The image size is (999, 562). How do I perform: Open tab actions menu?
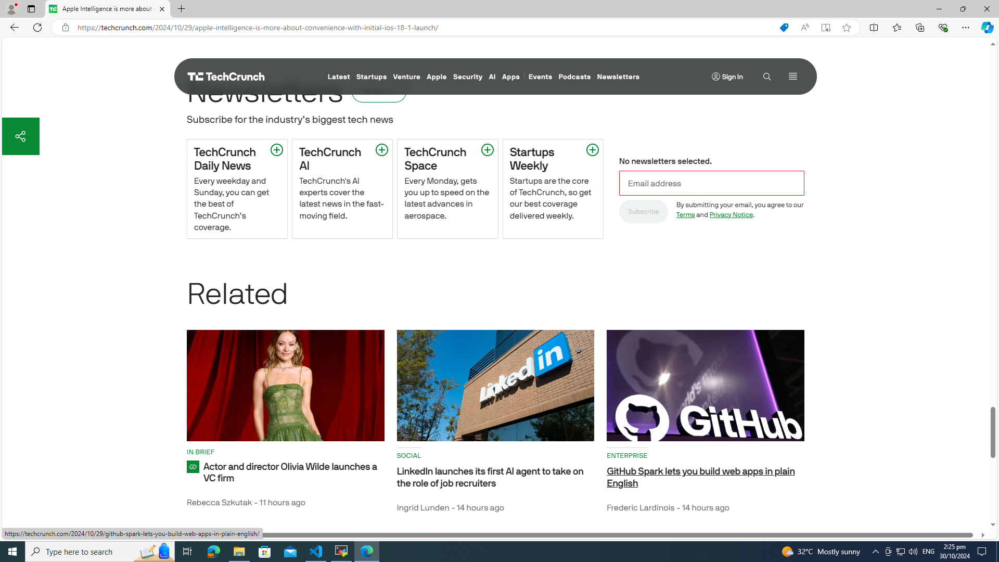(31, 9)
